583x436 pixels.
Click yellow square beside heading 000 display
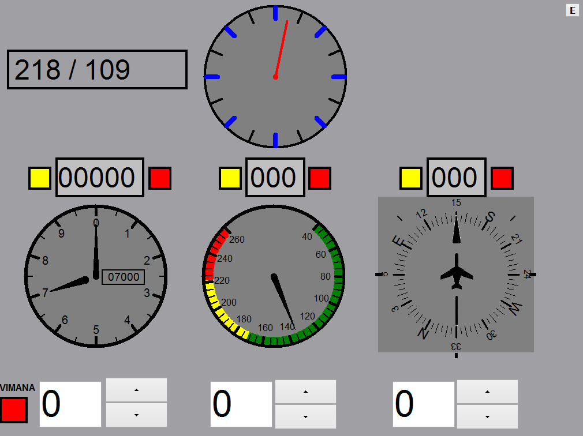[x=411, y=178]
